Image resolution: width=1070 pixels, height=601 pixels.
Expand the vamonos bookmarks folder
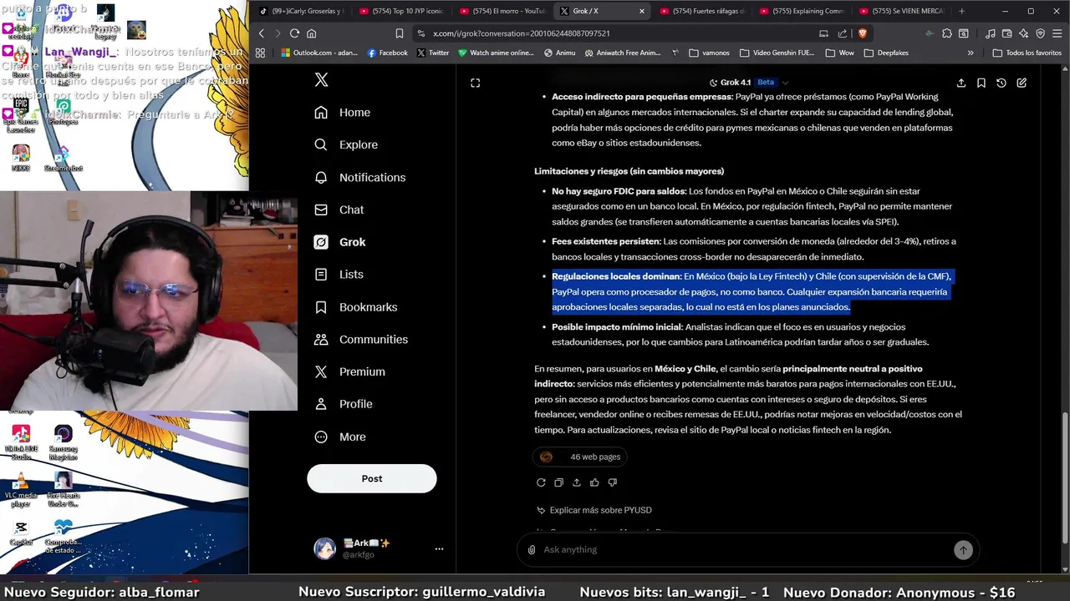(x=709, y=53)
